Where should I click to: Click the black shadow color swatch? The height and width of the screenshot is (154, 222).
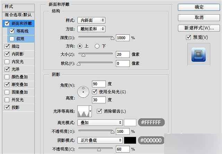pos(130,140)
